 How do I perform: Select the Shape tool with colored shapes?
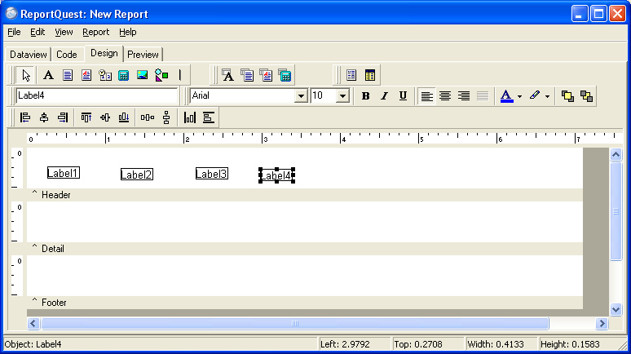click(x=161, y=75)
